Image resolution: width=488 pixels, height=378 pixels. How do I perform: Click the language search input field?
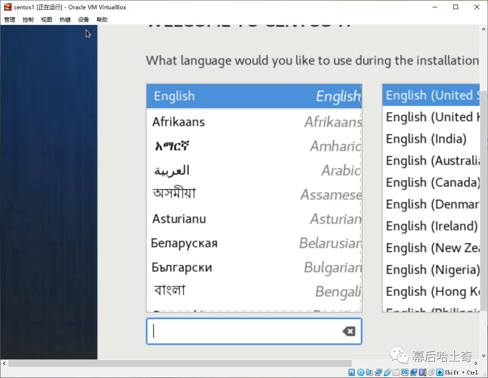(245, 331)
